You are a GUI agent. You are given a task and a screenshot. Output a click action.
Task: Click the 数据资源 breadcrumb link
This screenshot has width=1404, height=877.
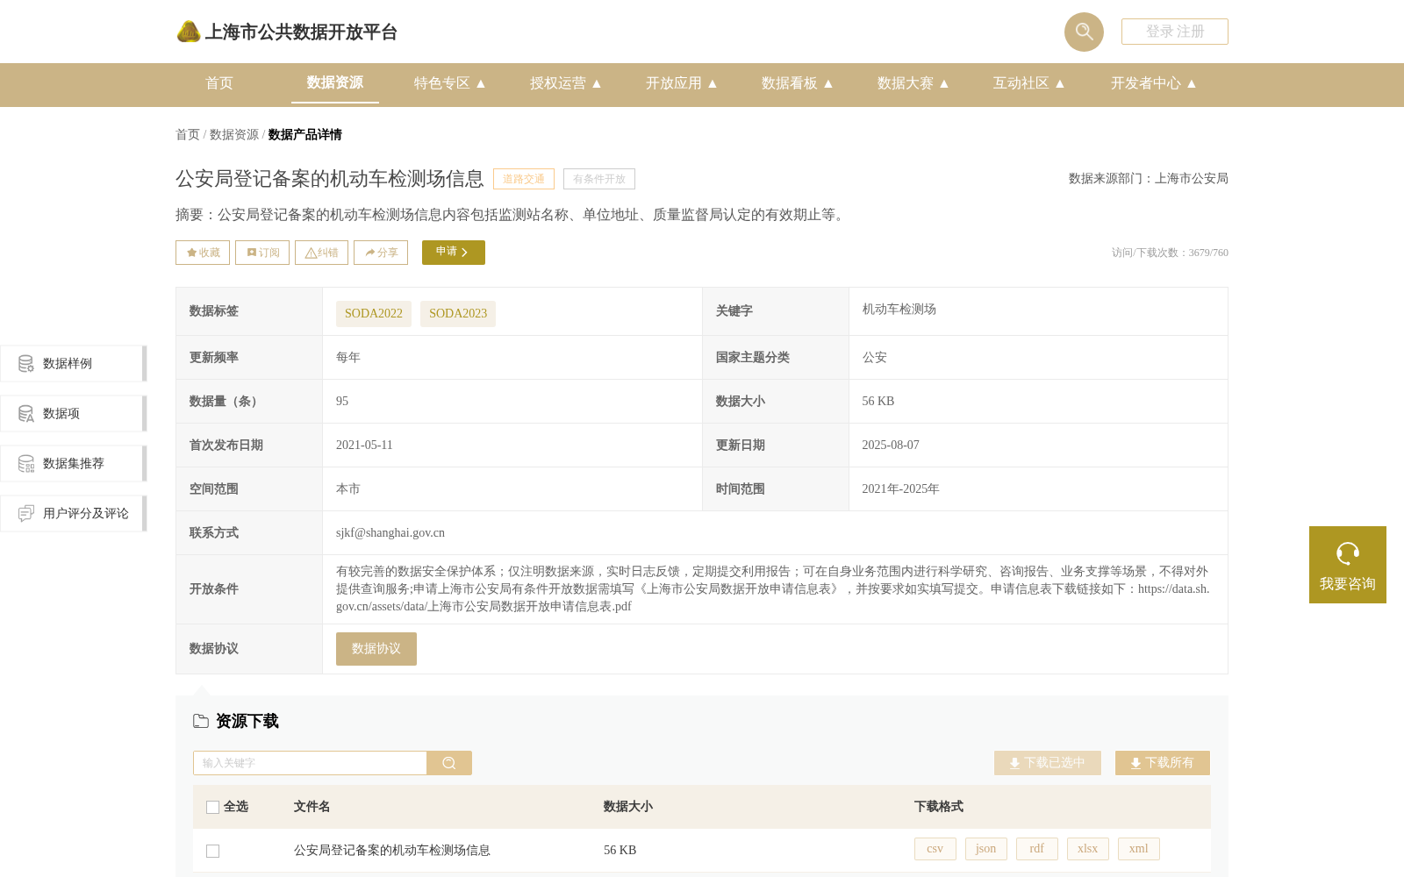click(x=234, y=134)
